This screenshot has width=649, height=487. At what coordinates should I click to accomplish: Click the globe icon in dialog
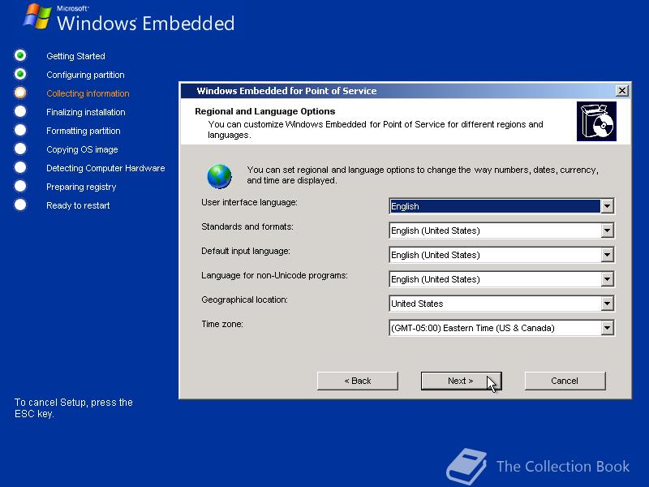219,176
